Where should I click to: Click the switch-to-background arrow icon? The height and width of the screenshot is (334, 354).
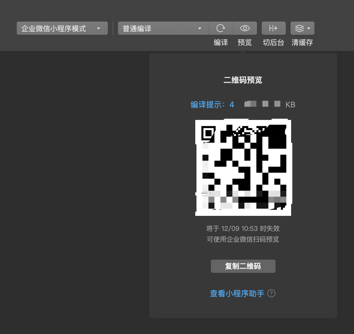point(274,28)
